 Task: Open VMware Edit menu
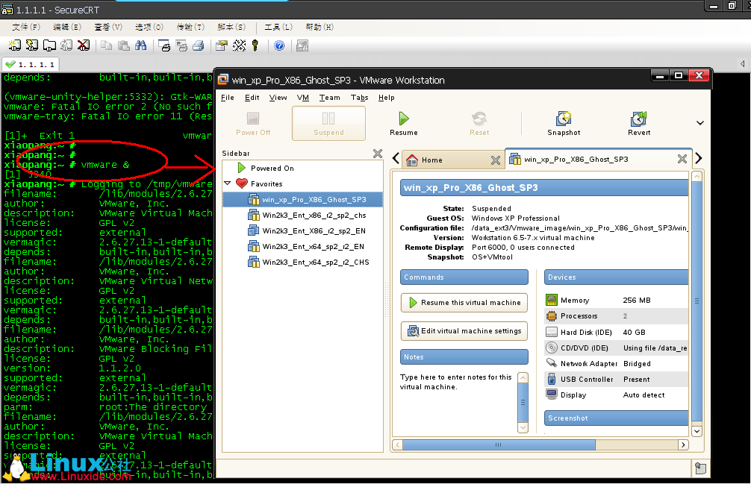pos(252,98)
